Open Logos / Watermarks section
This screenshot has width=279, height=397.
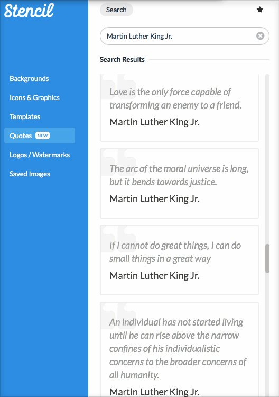40,155
